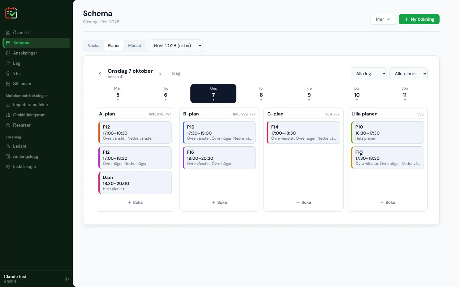Open the Ändringslogg
This screenshot has height=287, width=460.
tap(36, 156)
